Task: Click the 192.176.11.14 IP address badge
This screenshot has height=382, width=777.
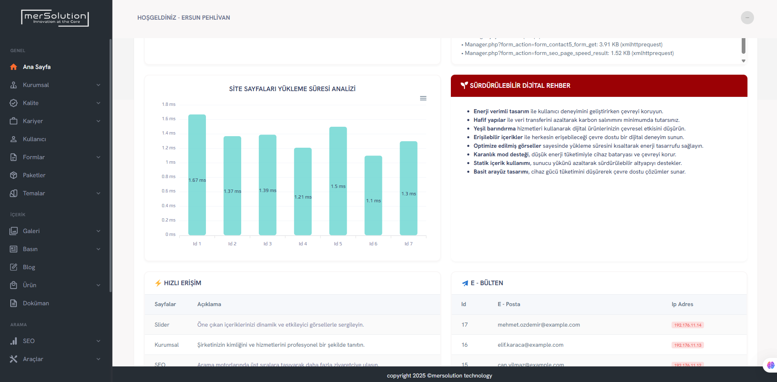Action: (x=688, y=325)
